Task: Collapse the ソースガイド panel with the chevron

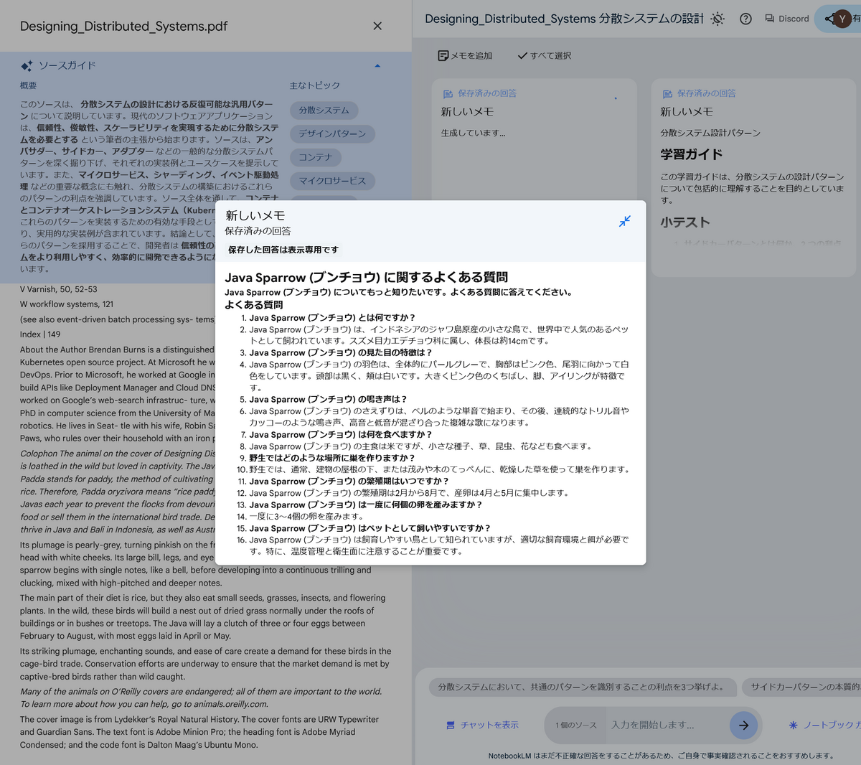Action: (377, 65)
